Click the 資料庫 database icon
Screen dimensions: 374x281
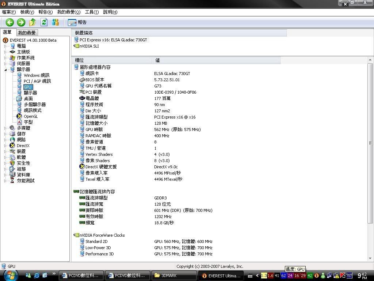click(12, 175)
